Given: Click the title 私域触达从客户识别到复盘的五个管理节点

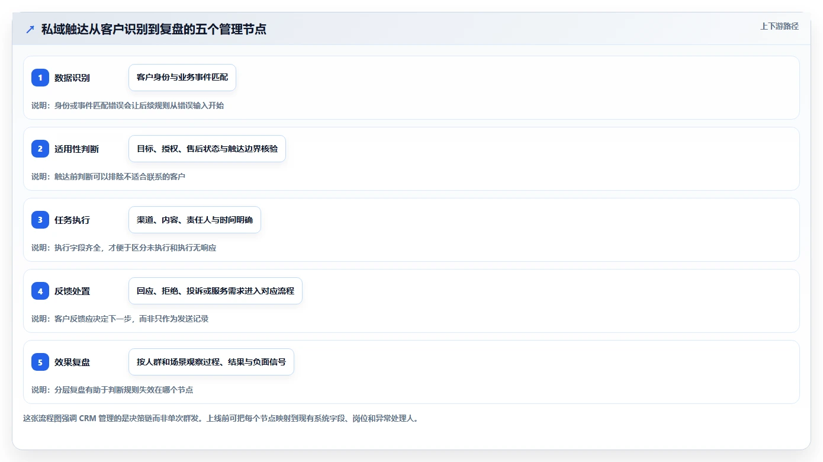Looking at the screenshot, I should coord(154,29).
